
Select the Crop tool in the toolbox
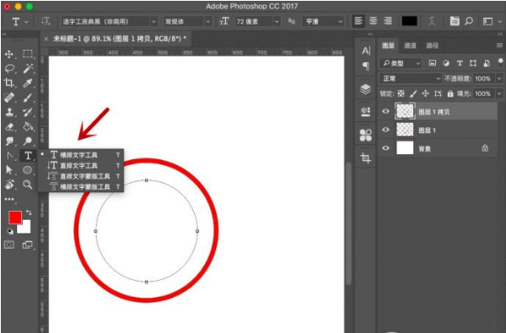click(9, 83)
